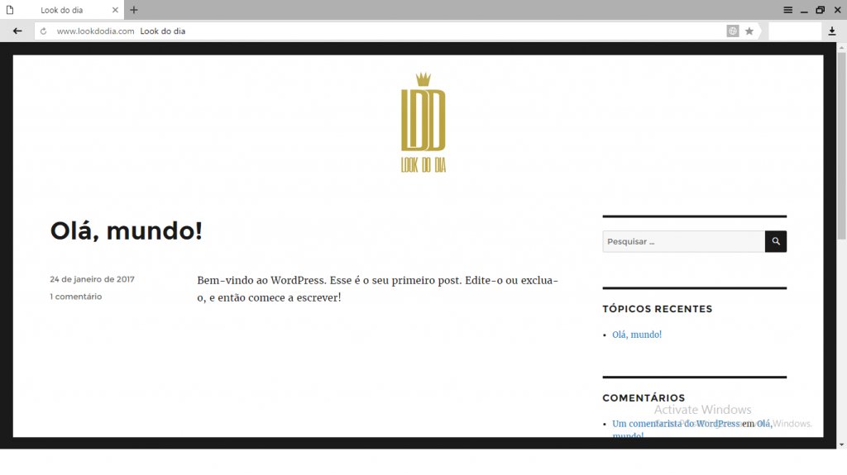Open browser hamburger menu
The width and height of the screenshot is (847, 475).
(788, 10)
